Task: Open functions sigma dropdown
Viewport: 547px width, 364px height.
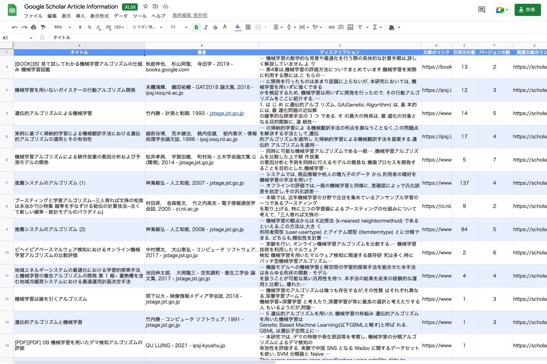Action: (x=377, y=27)
